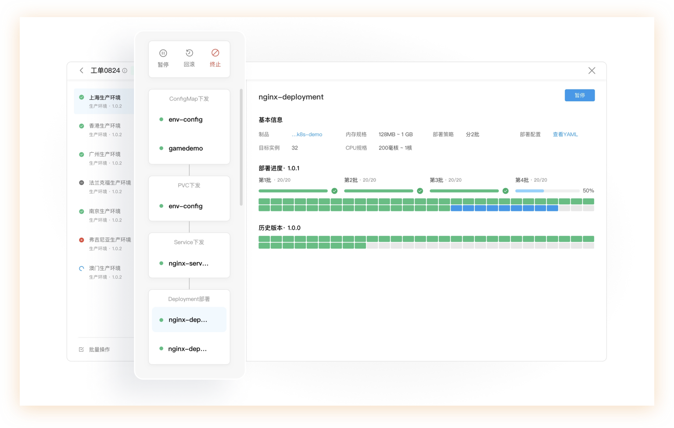Viewport: 674px width, 428px height.
Task: Select 香港生产环境 in the environment list
Action: coord(104,130)
